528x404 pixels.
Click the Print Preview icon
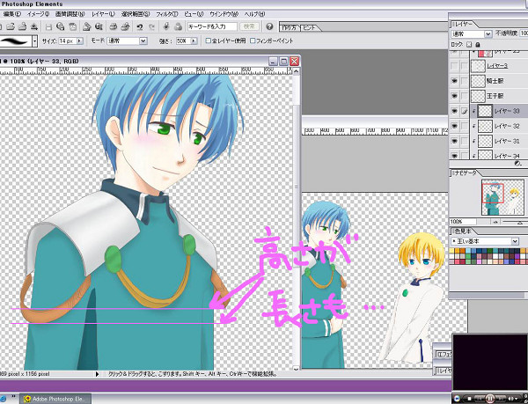point(125,26)
